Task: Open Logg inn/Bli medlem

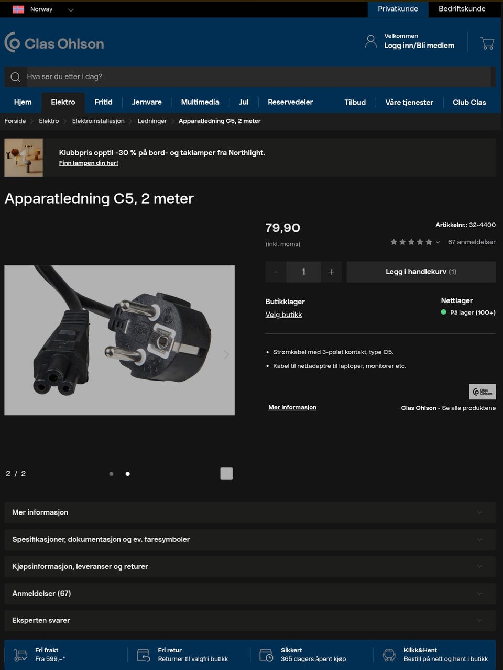Action: (x=419, y=46)
